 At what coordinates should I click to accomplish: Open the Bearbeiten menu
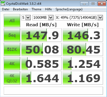(20, 9)
